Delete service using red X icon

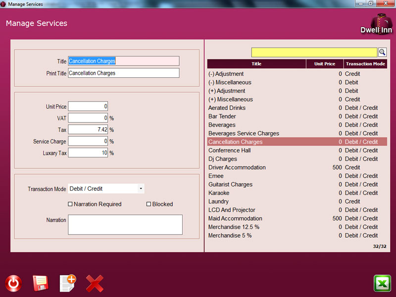coord(95,283)
